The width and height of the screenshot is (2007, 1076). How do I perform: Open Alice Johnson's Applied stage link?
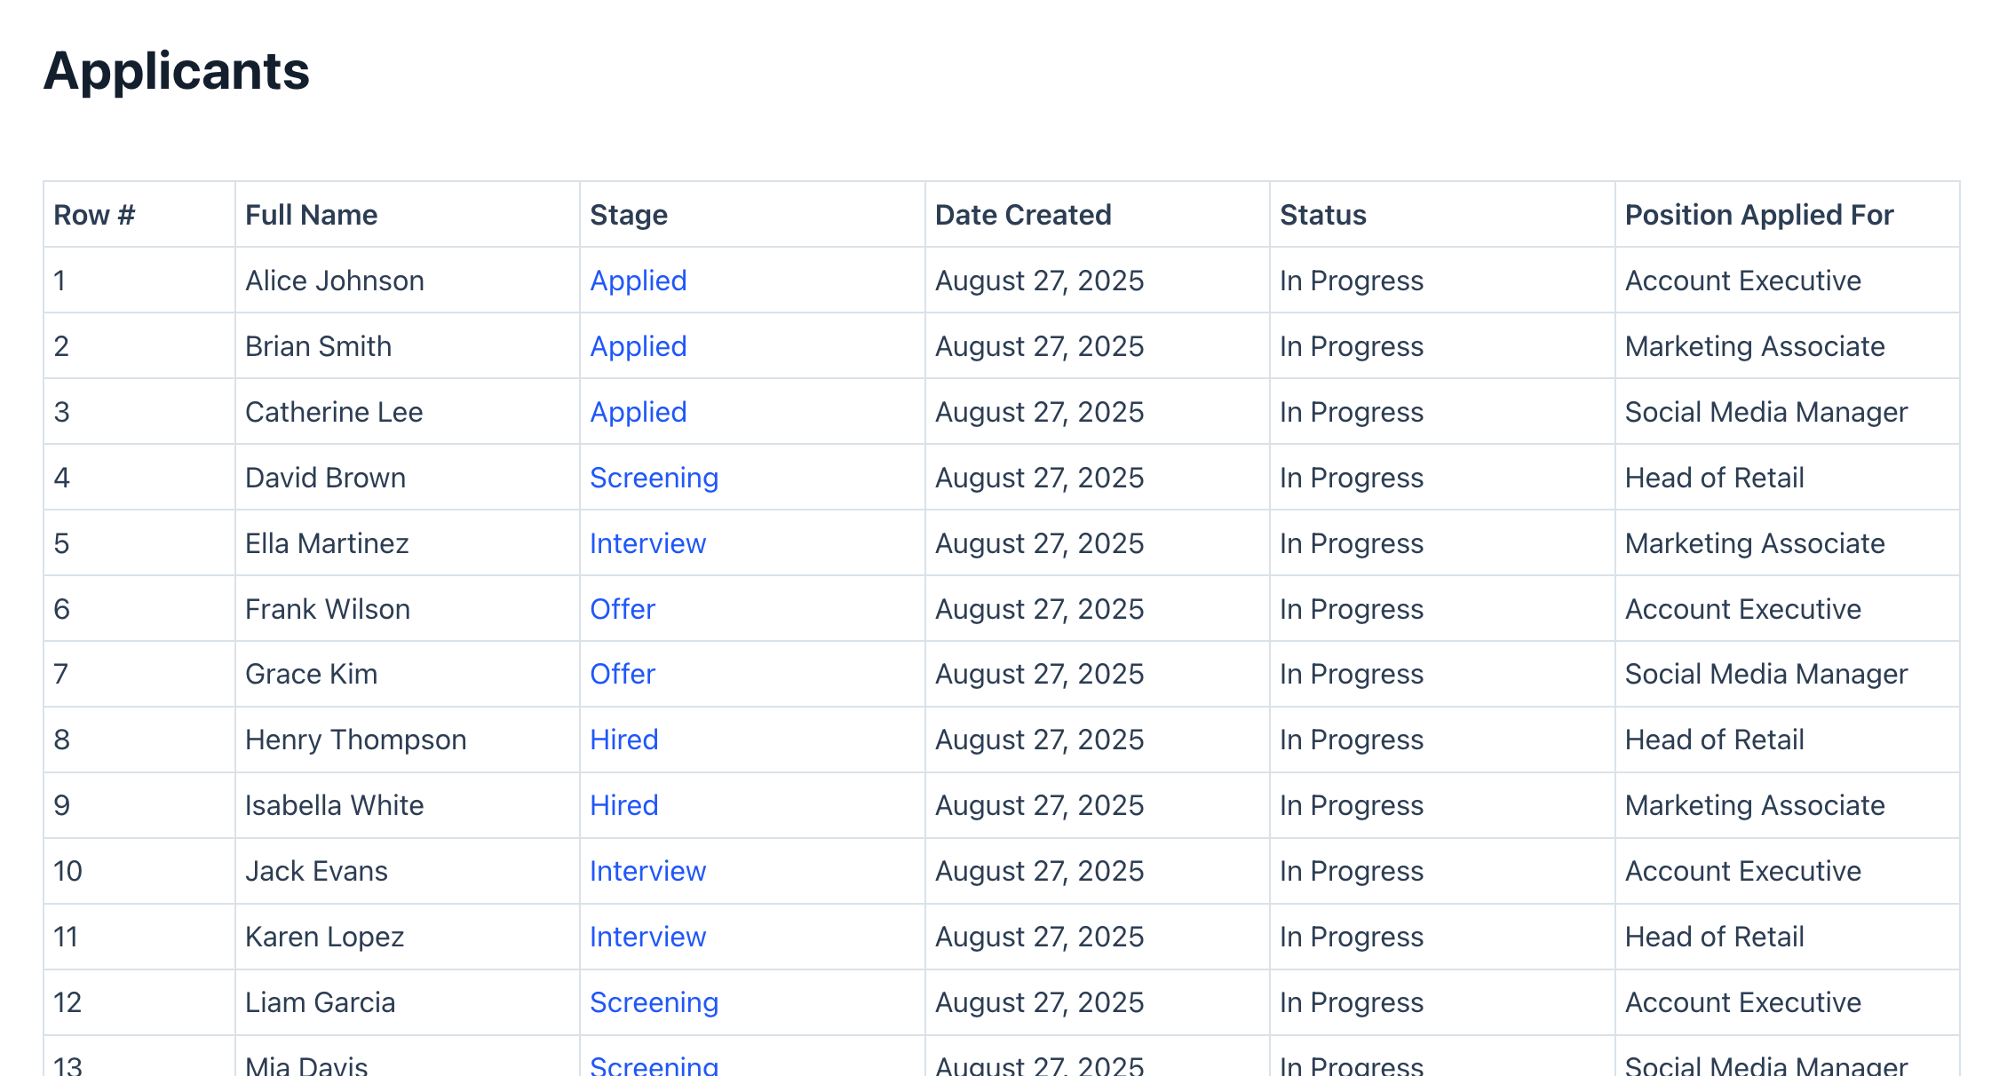[638, 281]
